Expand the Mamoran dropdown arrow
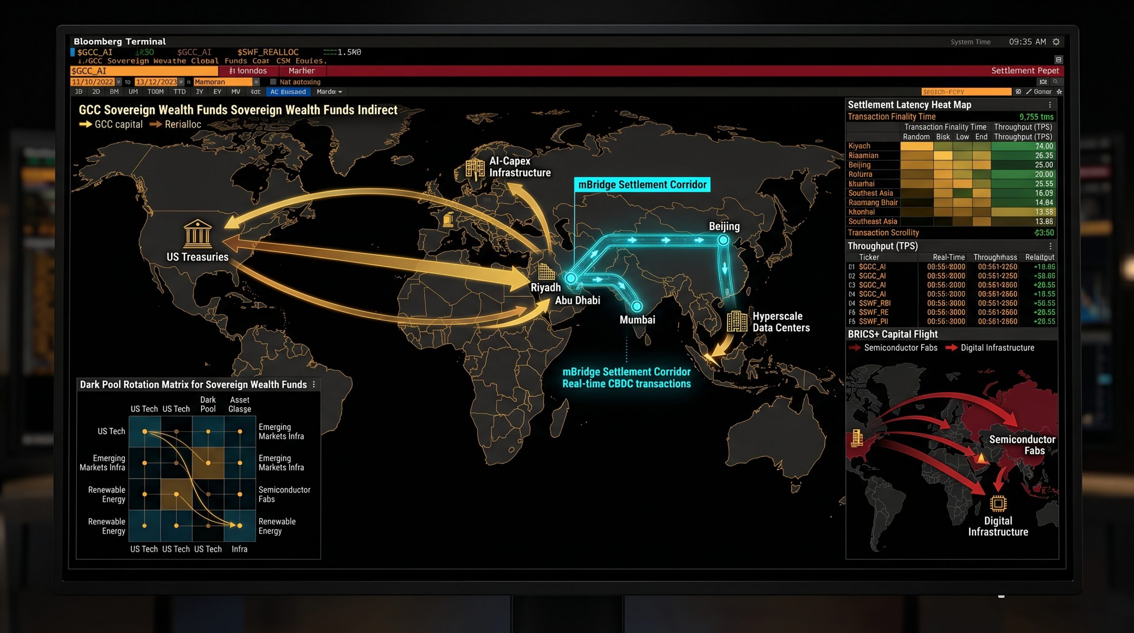Viewport: 1134px width, 633px height. tap(256, 82)
